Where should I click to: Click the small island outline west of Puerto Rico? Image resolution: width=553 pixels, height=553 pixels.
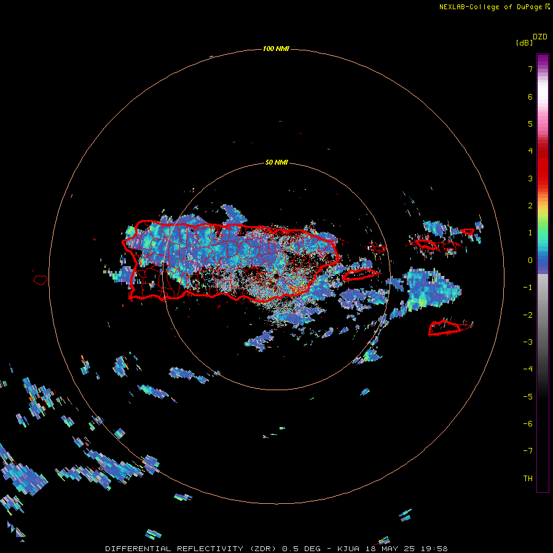41,280
